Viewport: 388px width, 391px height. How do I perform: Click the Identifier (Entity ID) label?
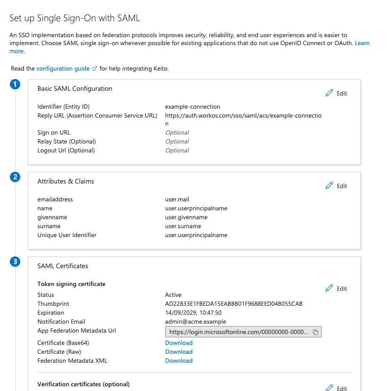point(63,107)
